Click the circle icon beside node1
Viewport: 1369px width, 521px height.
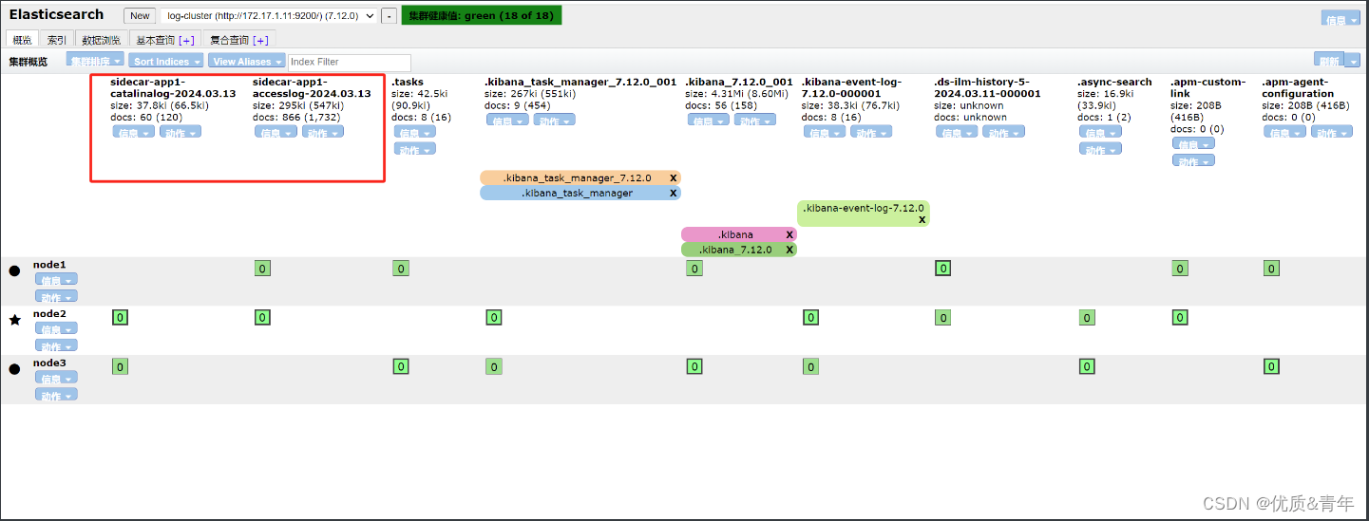click(14, 270)
